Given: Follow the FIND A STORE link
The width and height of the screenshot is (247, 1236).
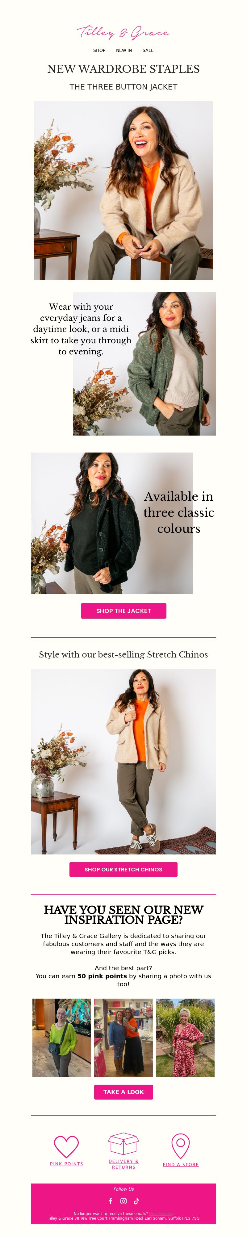Looking at the screenshot, I should [180, 1164].
